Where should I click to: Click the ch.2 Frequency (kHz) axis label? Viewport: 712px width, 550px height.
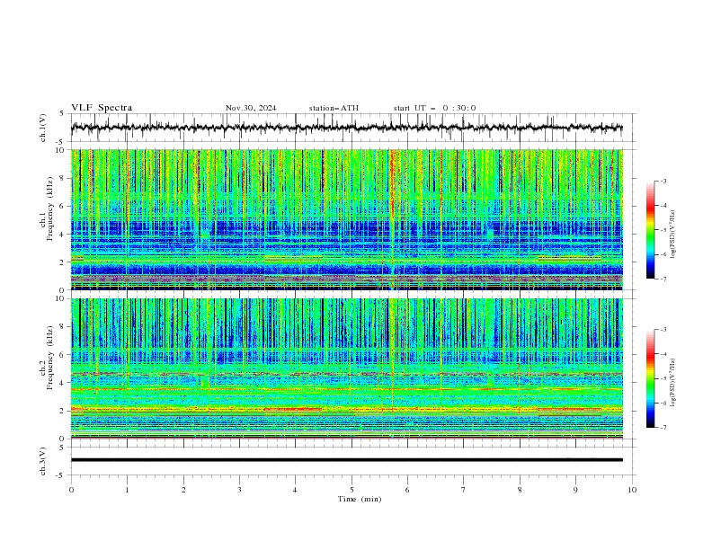47,358
